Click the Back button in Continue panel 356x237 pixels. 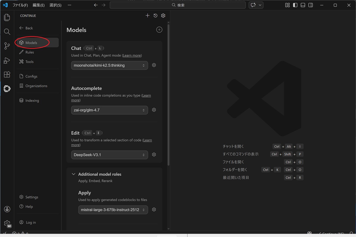click(x=26, y=28)
